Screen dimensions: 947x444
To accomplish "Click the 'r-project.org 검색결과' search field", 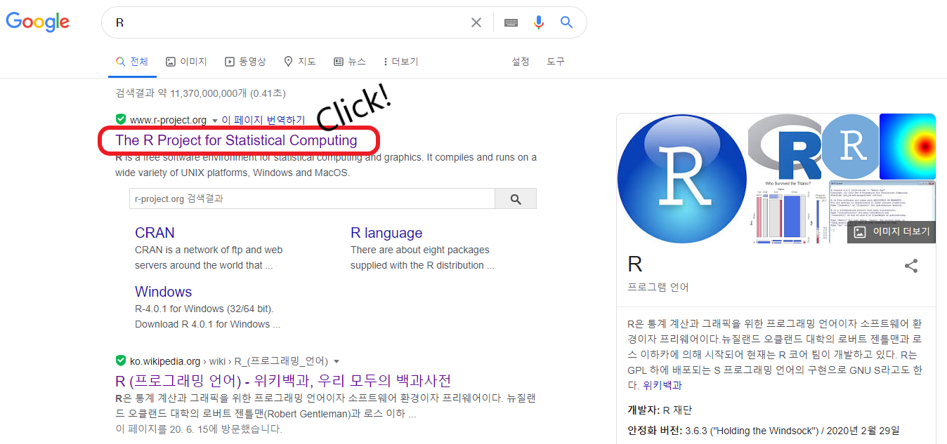I will pyautogui.click(x=312, y=199).
